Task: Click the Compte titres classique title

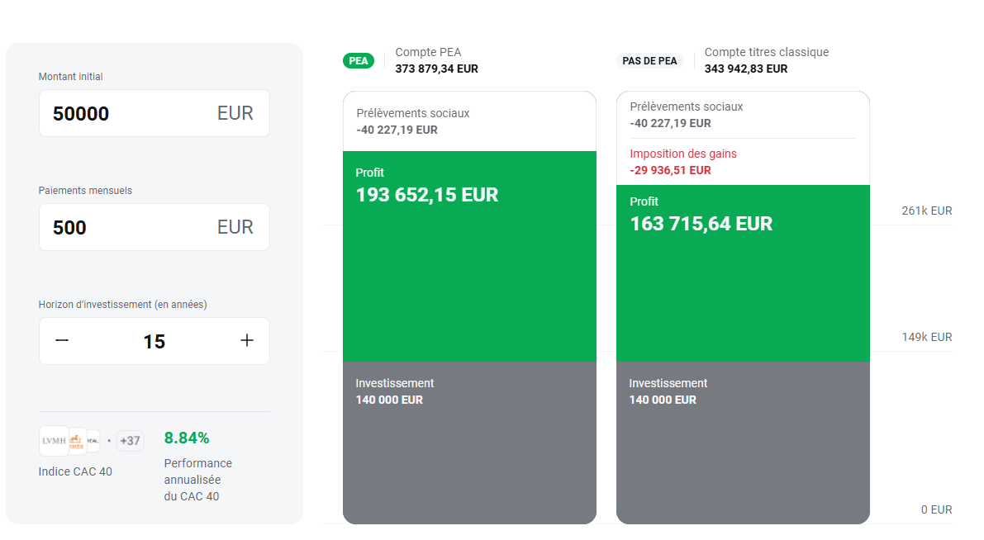Action: [766, 52]
